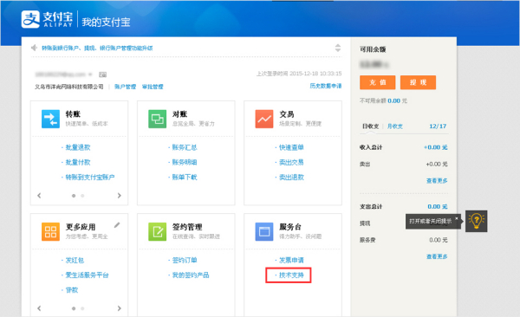
Task: Go to the next page in the 更多应用 card
Action: pyautogui.click(x=119, y=308)
